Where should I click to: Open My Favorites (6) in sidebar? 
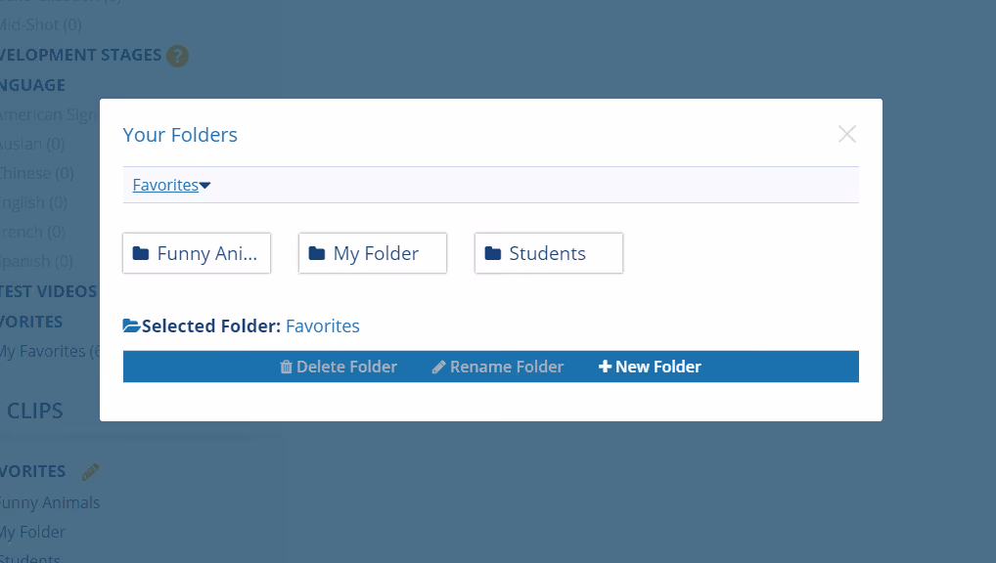[x=49, y=351]
